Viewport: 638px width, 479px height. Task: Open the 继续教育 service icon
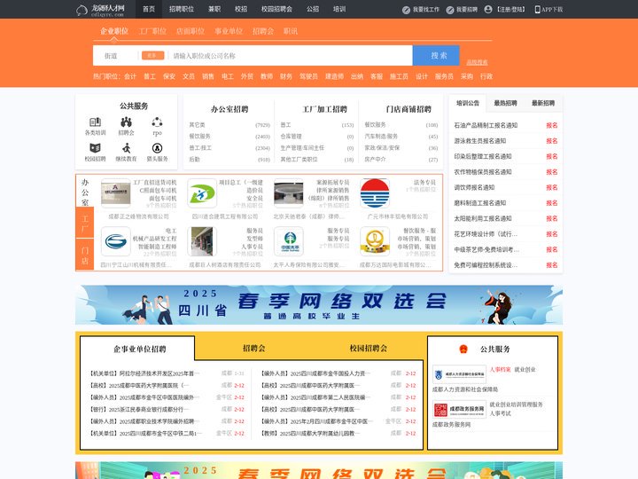click(x=126, y=148)
